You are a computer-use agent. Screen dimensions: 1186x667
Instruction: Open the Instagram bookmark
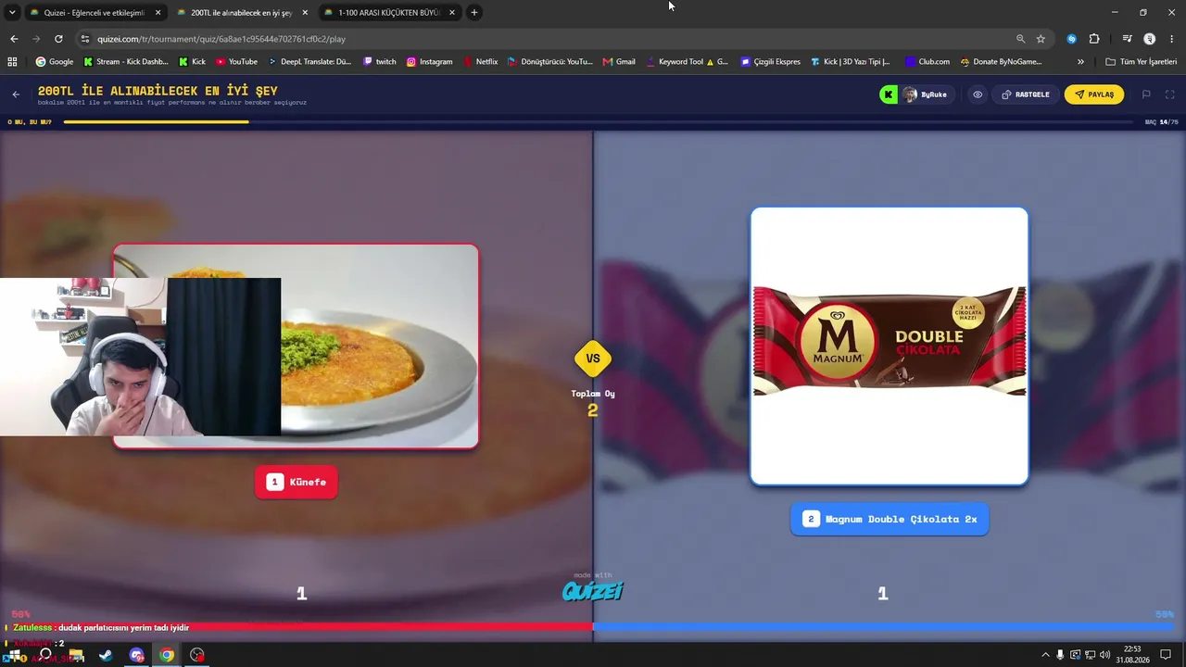click(x=430, y=62)
